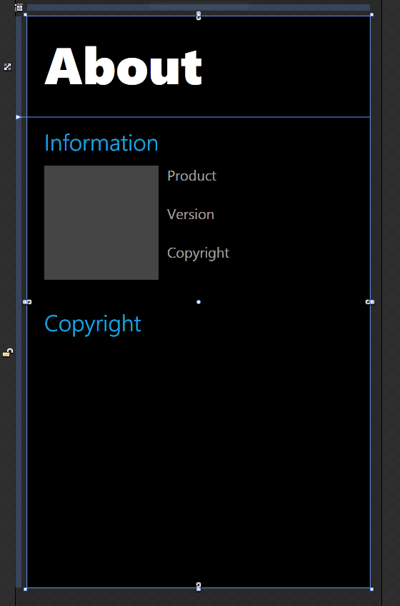Click the bottom-left selection corner handle

[x=26, y=589]
